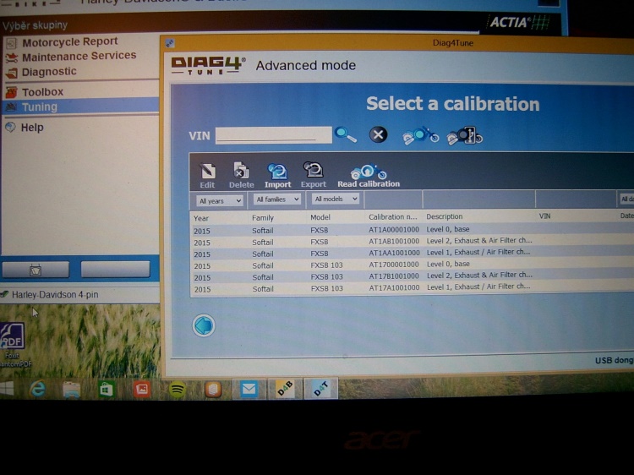Click the Delete calibration icon
This screenshot has width=634, height=475.
241,172
